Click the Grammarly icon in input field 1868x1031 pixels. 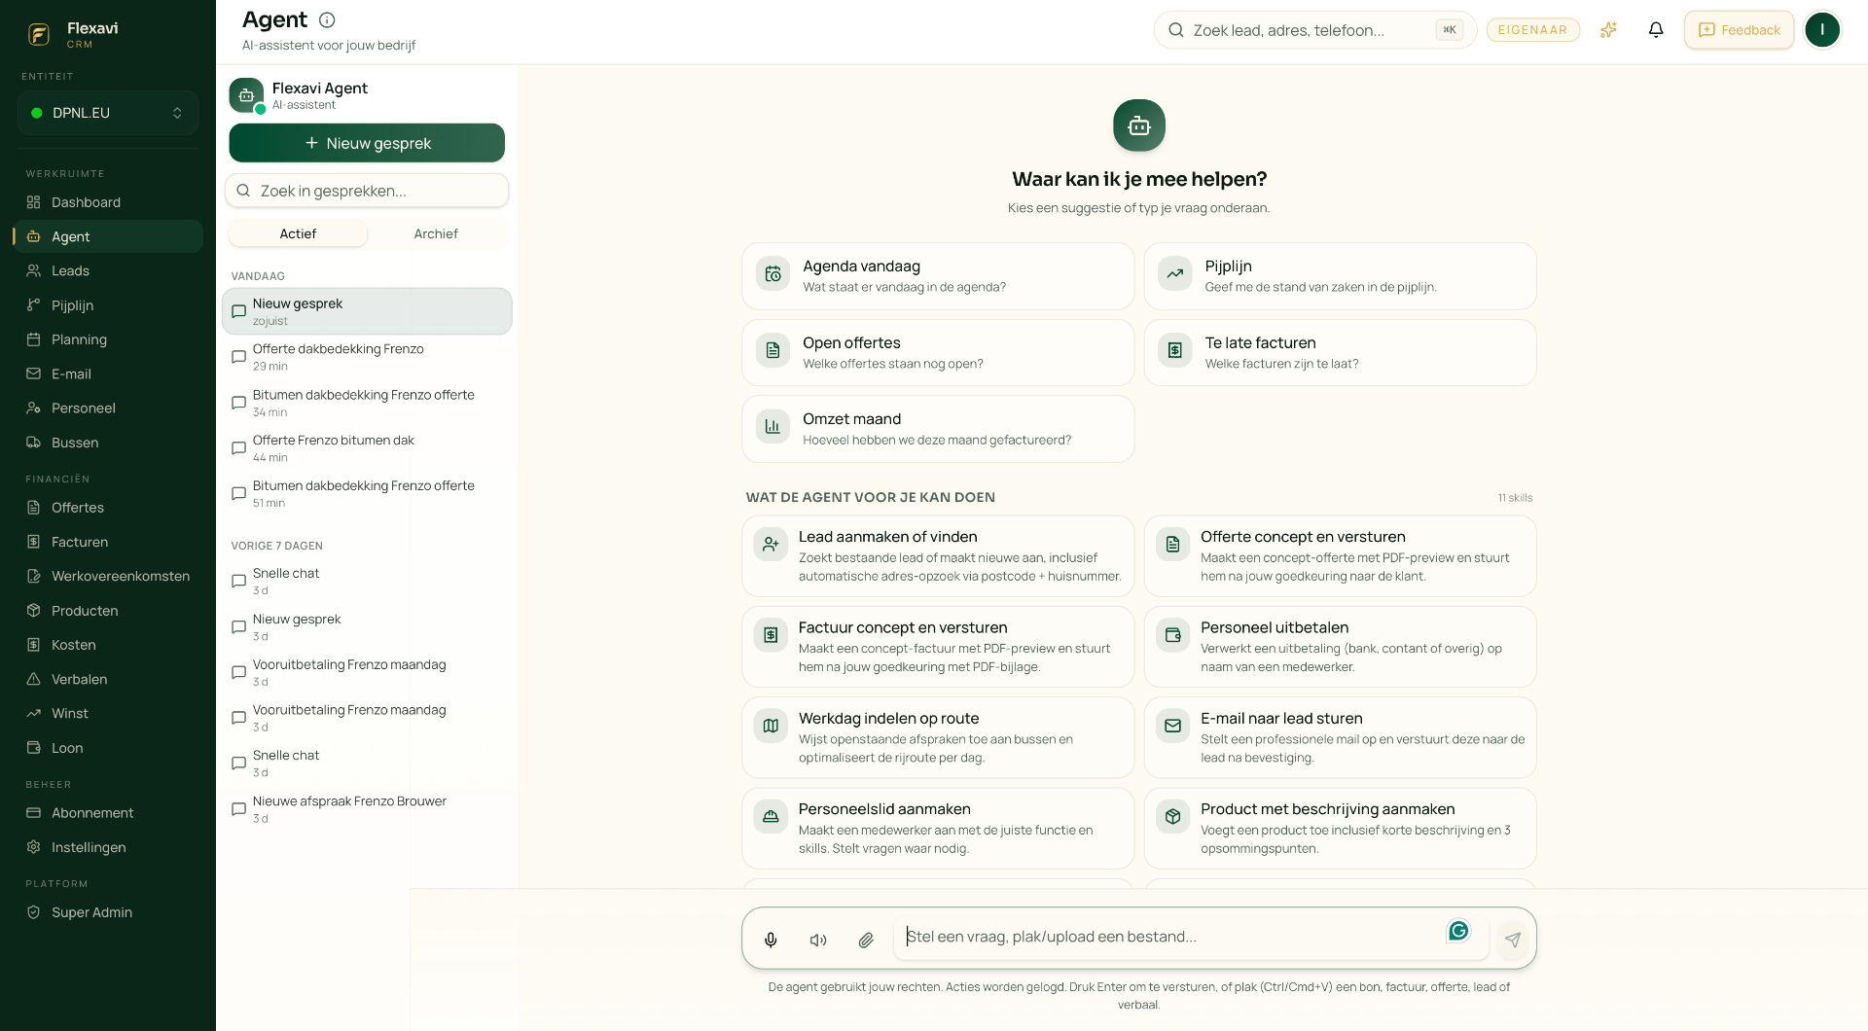1458,931
